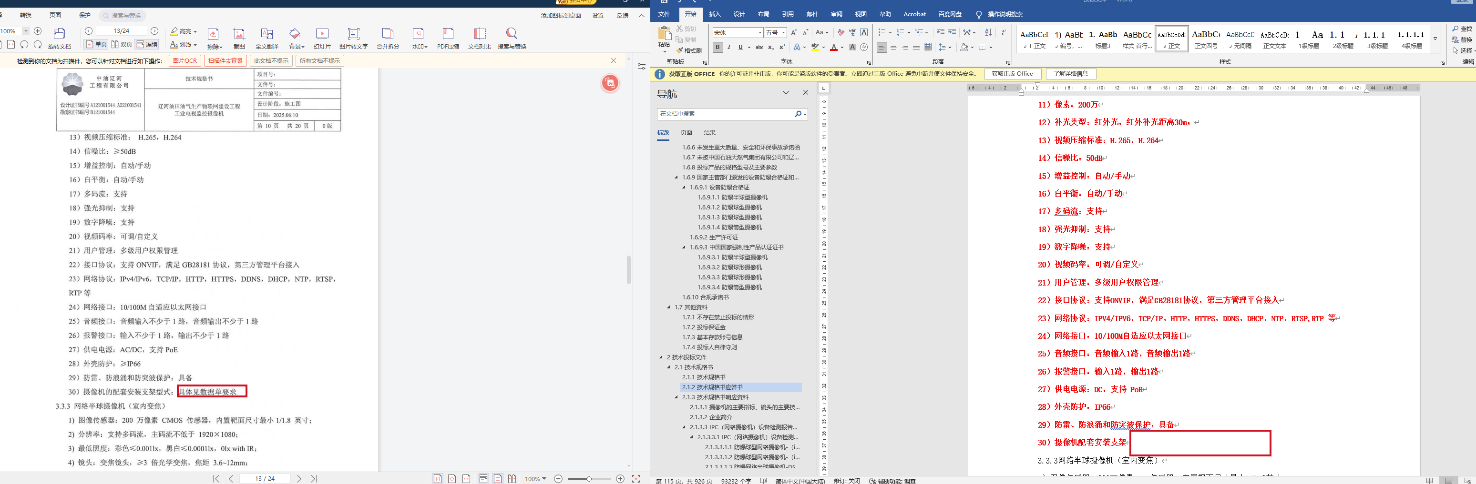Toggle center alignment in Word
This screenshot has width=1476, height=484.
coord(893,48)
